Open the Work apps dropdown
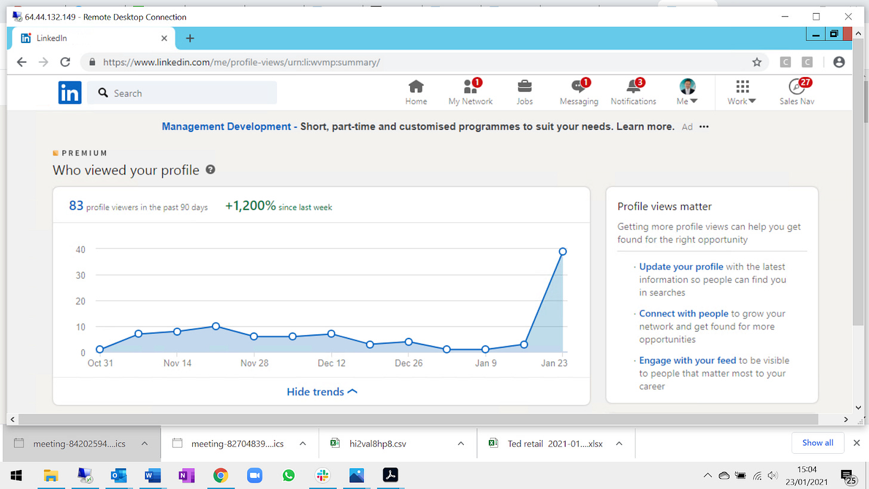This screenshot has width=869, height=489. (x=742, y=93)
